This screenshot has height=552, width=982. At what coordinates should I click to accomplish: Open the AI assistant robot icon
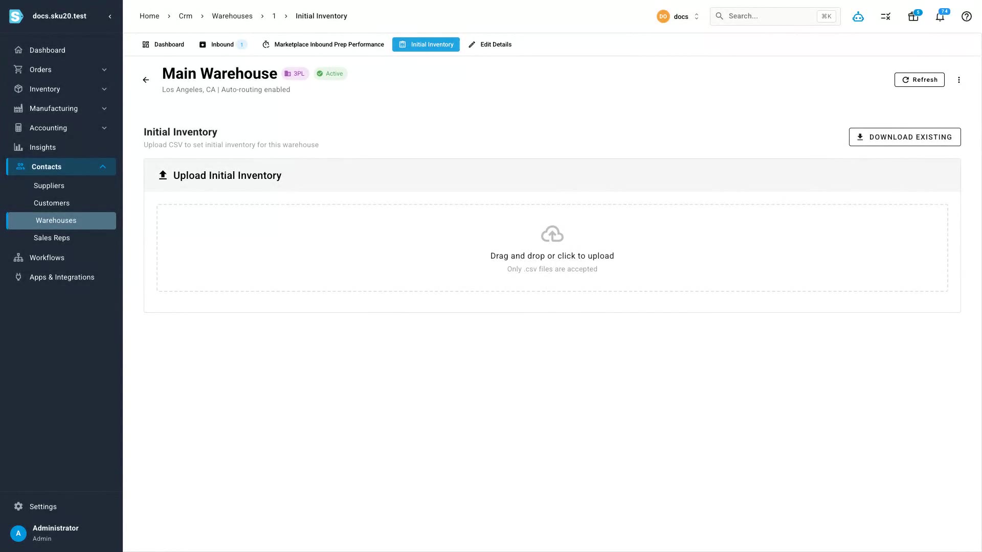click(x=858, y=16)
